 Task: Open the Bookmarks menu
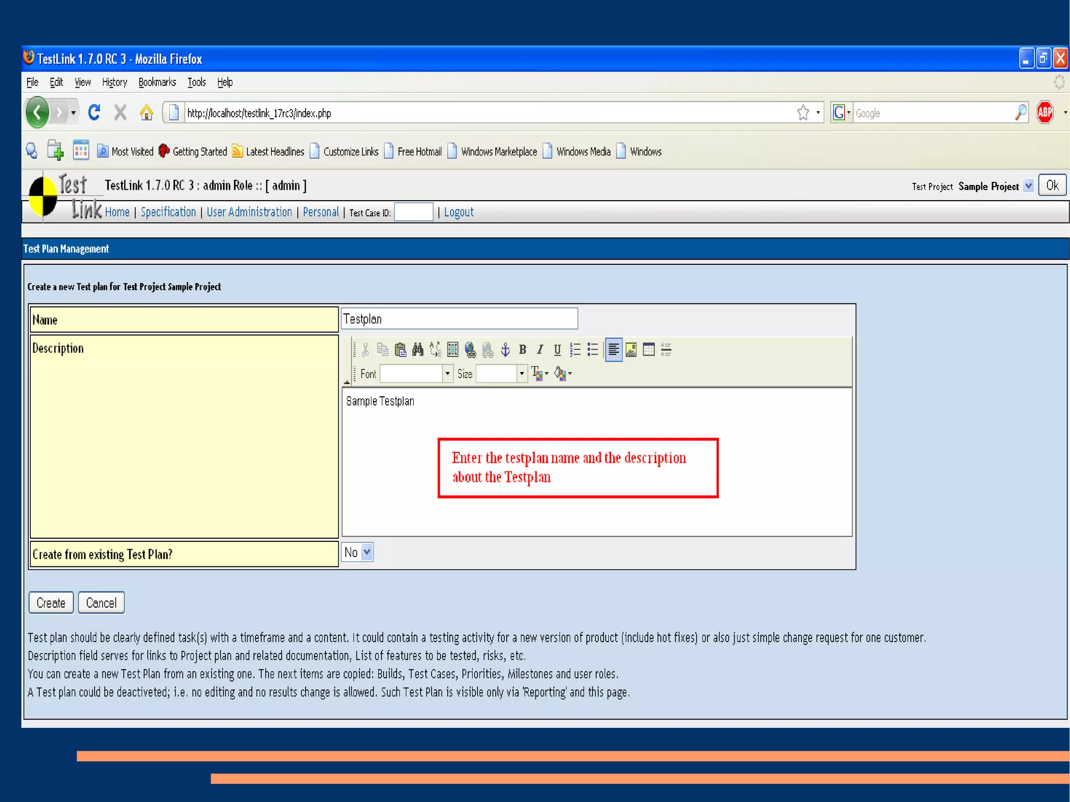[x=157, y=82]
